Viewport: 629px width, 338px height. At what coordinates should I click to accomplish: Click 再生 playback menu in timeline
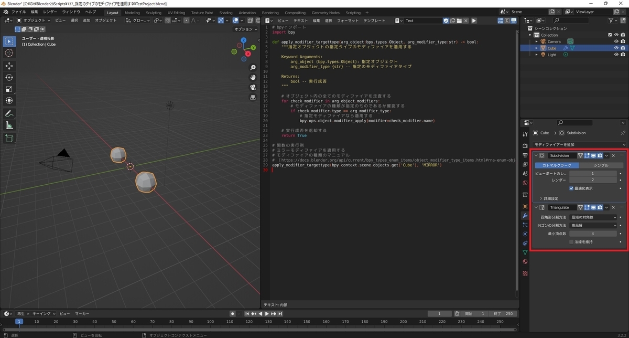point(23,313)
